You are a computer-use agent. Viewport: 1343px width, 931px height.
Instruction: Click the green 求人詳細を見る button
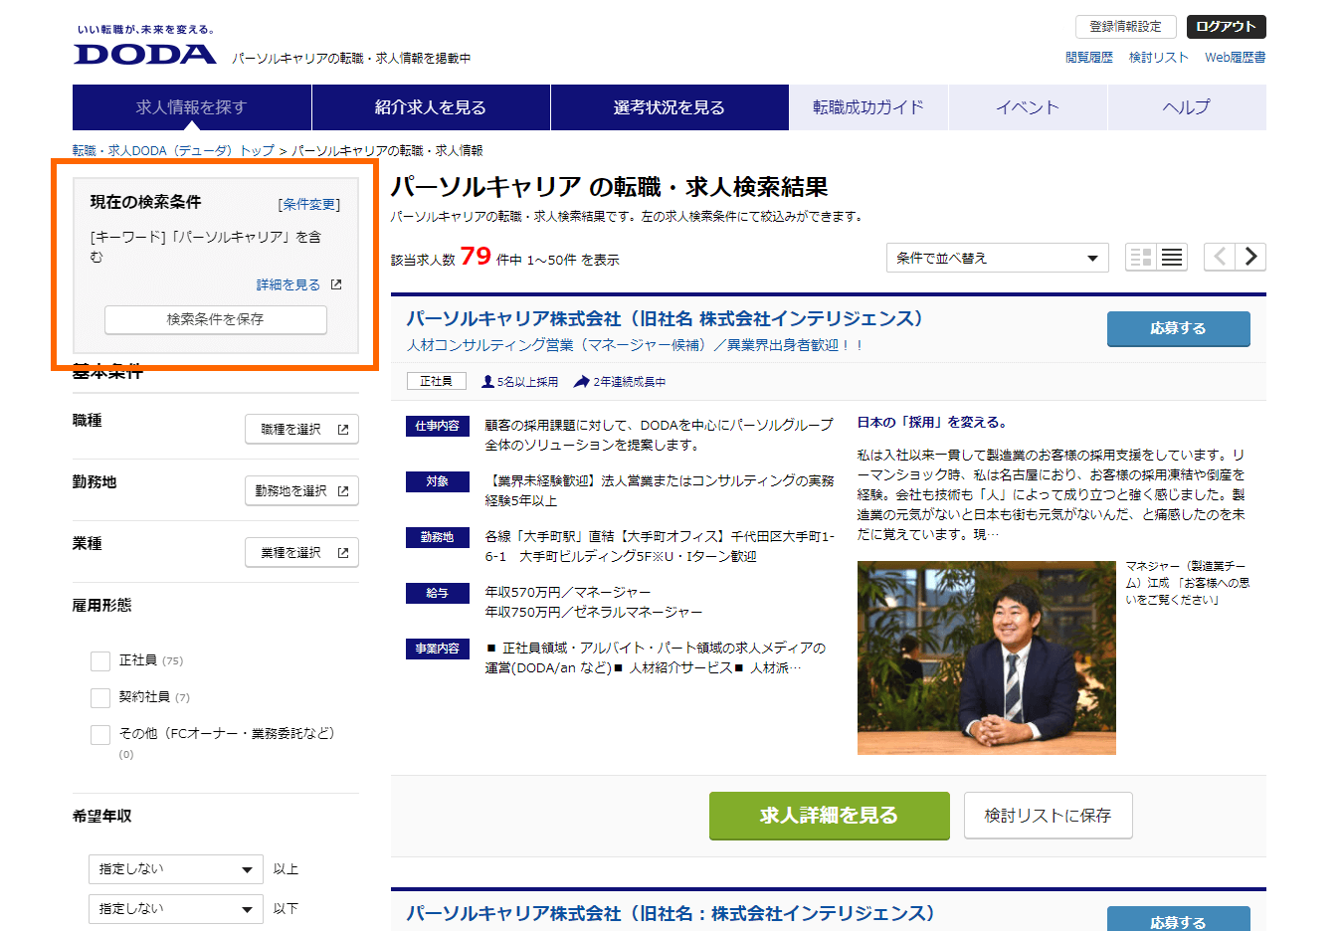pyautogui.click(x=829, y=816)
